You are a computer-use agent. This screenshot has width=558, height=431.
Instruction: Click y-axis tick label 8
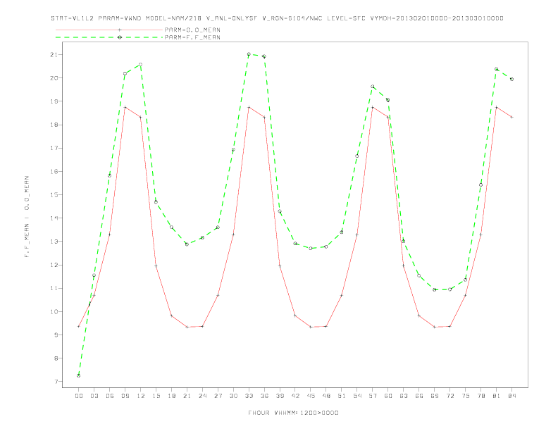[56, 358]
